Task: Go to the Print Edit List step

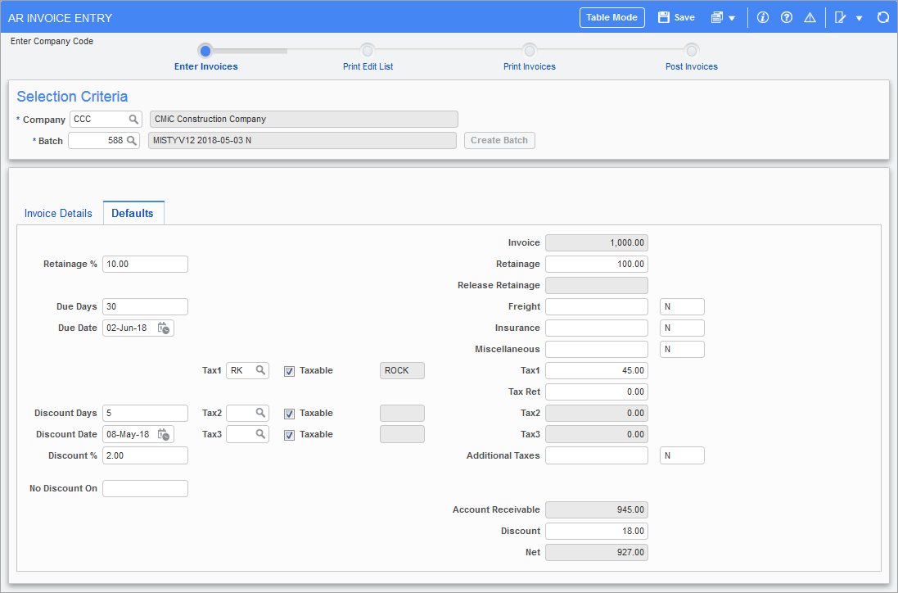Action: [x=368, y=66]
